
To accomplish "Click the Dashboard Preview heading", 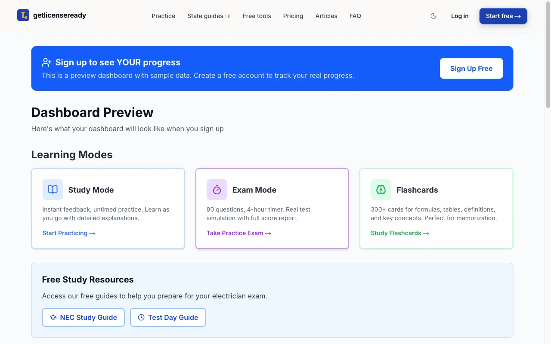I will click(93, 112).
